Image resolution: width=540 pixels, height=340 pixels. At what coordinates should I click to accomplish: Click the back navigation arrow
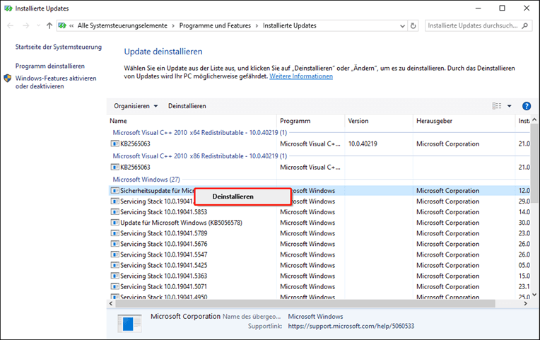11,25
